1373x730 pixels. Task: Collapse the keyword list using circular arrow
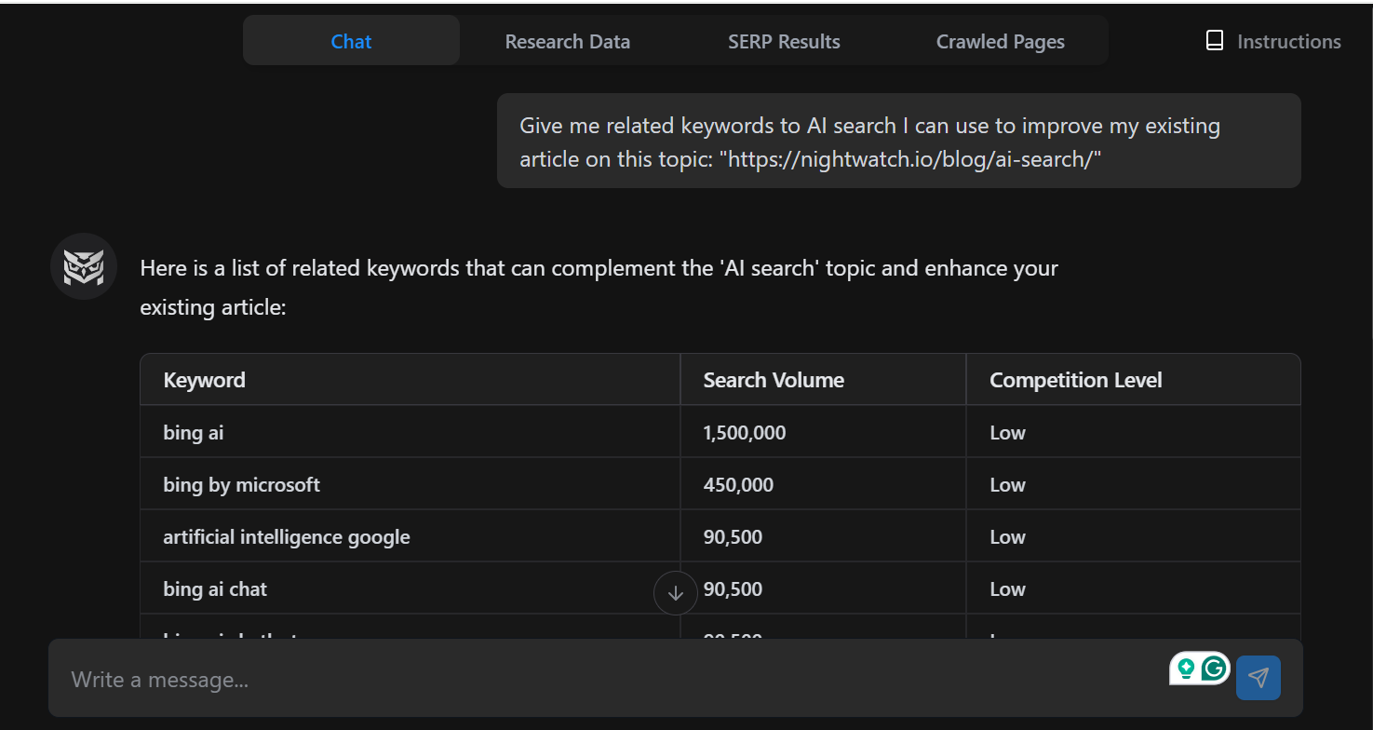(674, 593)
